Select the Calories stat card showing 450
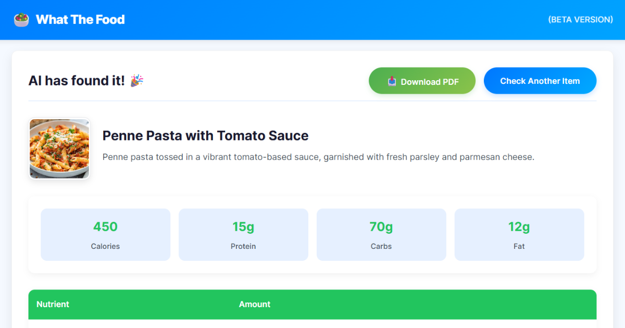This screenshot has height=328, width=625. click(x=105, y=234)
